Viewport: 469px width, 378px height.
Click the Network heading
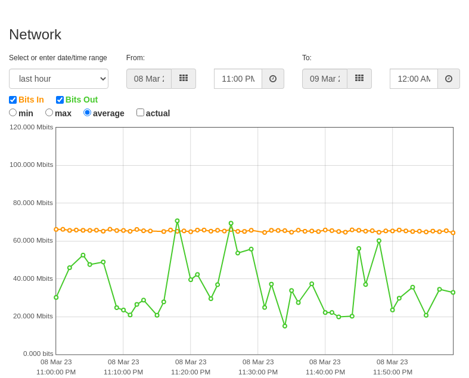tap(35, 35)
